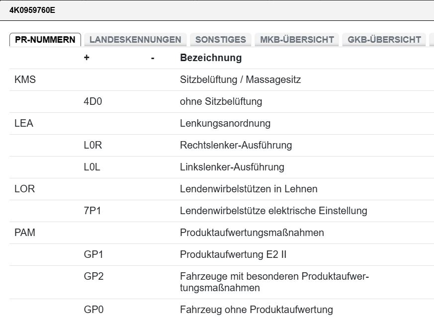Select the GP2 PR code row

pos(93,276)
